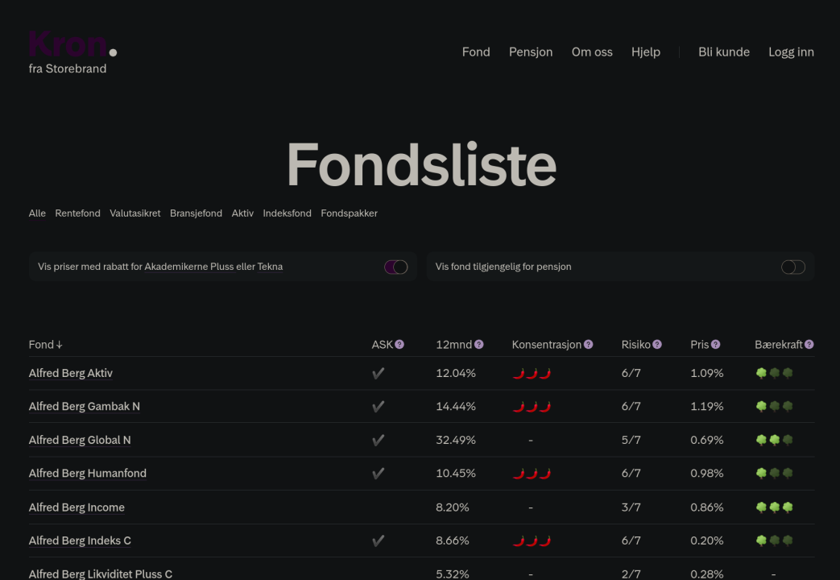Click the 12mnd help question mark icon

pyautogui.click(x=479, y=345)
